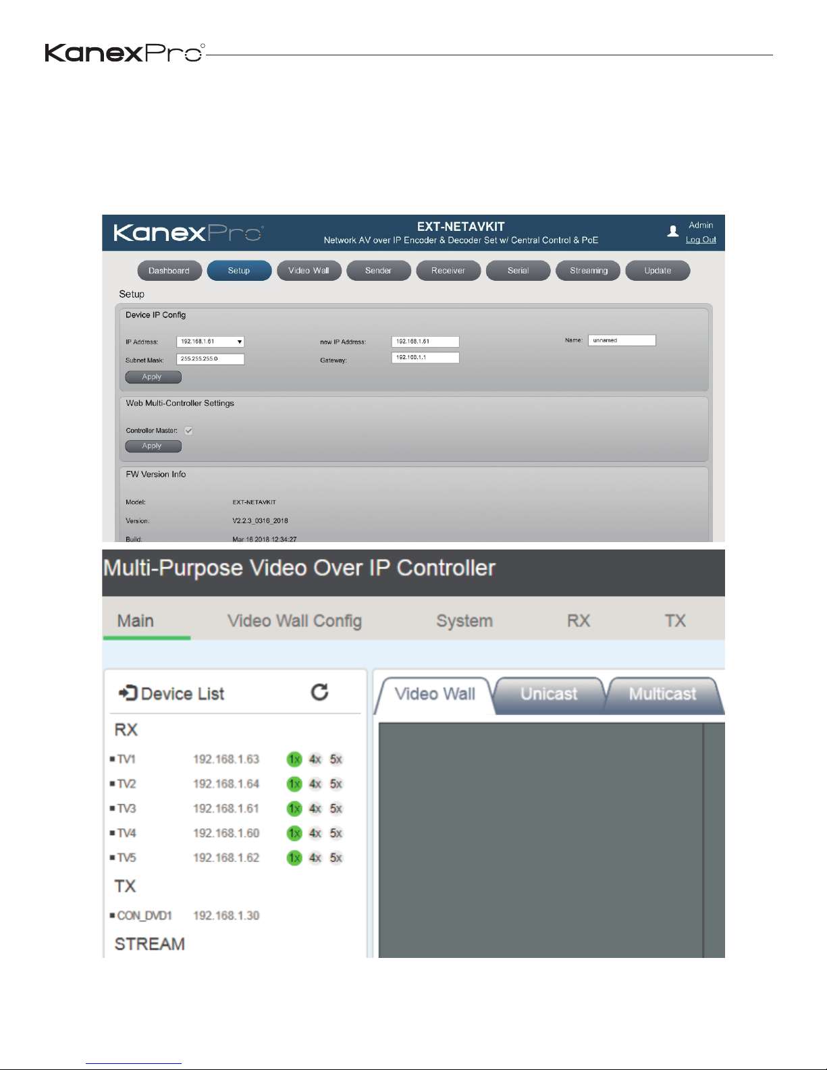Select the Video Wall panel tab
Viewport: 827px width, 1070px height.
pyautogui.click(x=435, y=695)
